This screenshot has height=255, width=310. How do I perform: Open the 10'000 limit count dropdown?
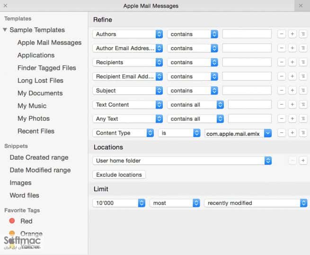(x=119, y=203)
